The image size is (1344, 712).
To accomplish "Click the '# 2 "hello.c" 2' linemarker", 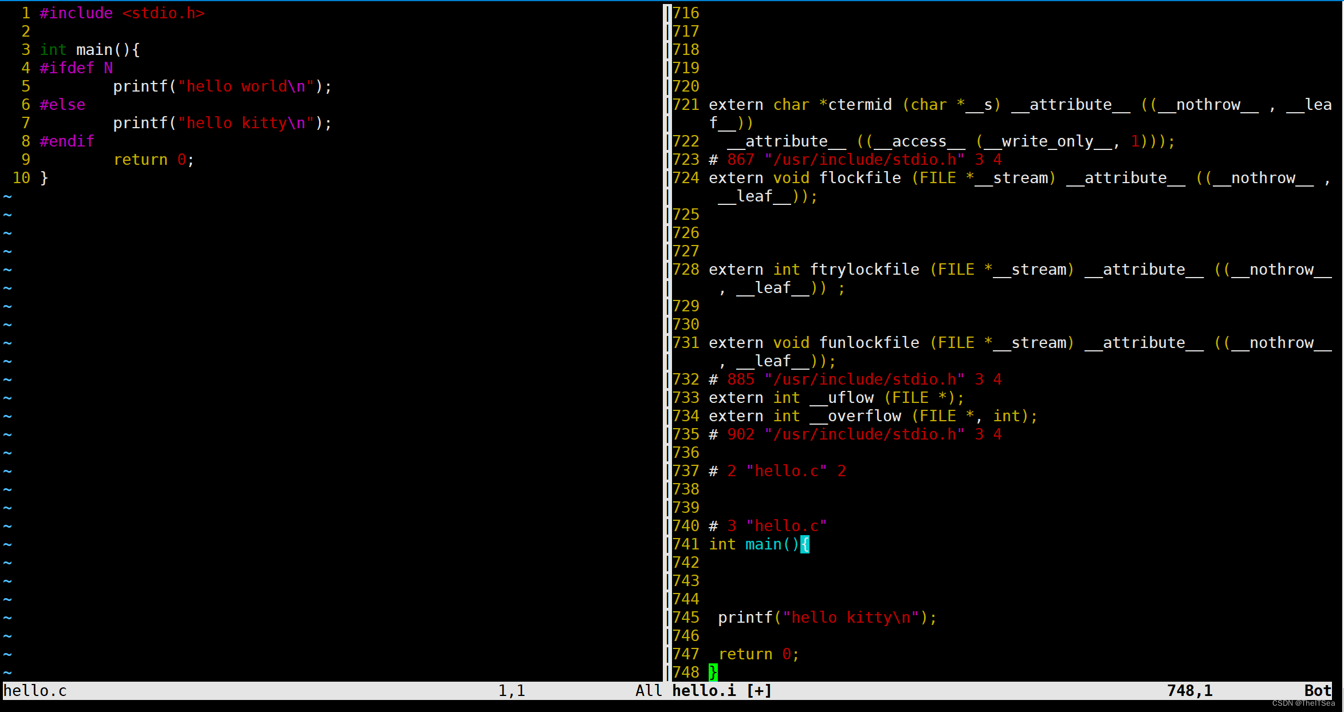I will [x=777, y=470].
